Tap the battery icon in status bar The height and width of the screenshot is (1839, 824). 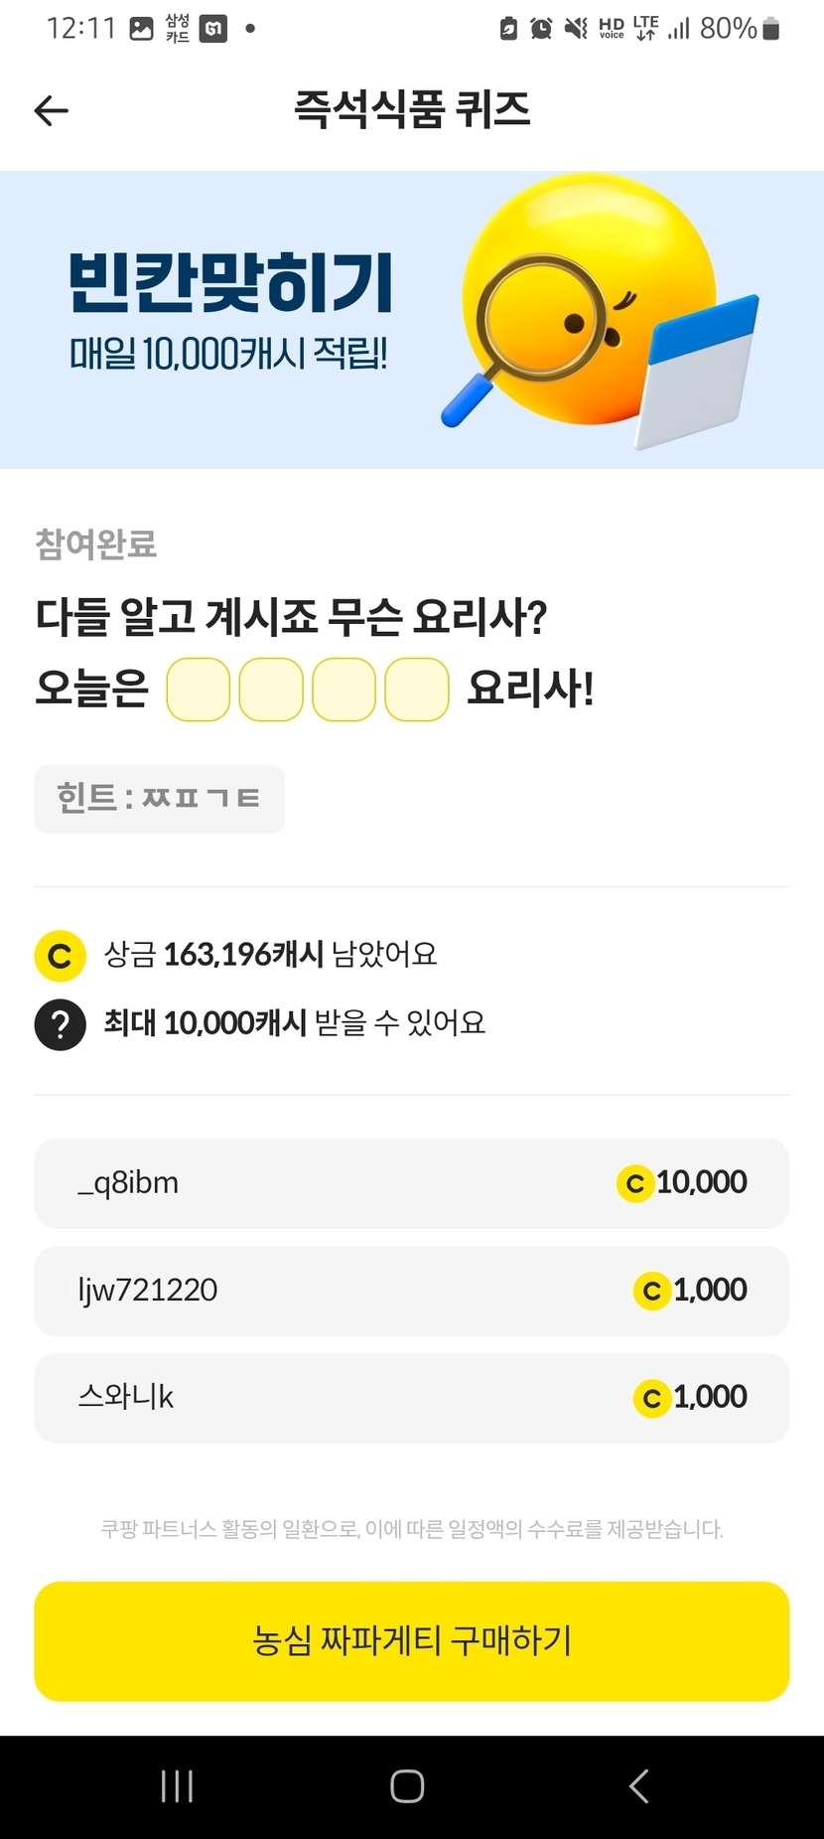771,29
